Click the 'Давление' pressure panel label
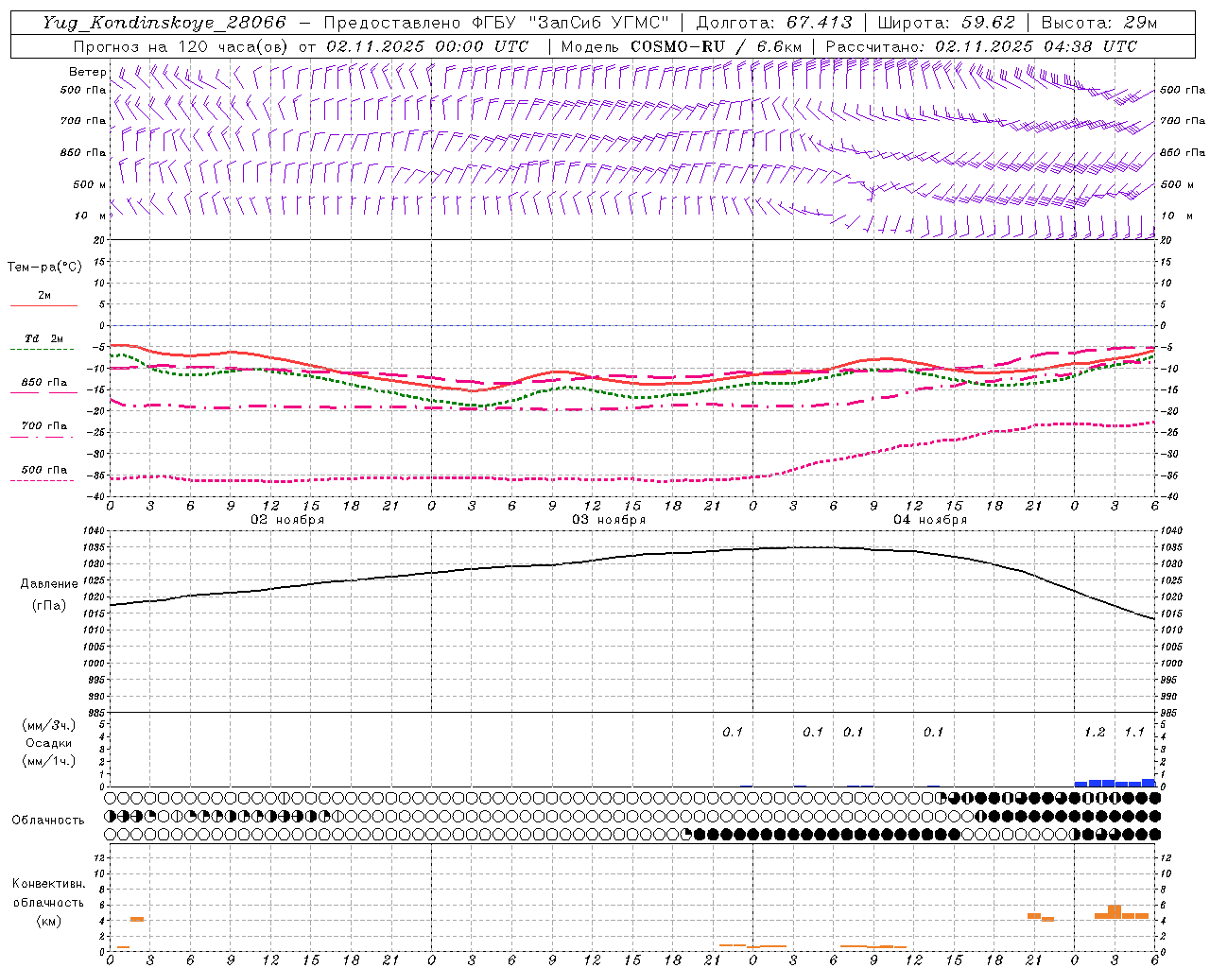The height and width of the screenshot is (968, 1210). coord(49,584)
